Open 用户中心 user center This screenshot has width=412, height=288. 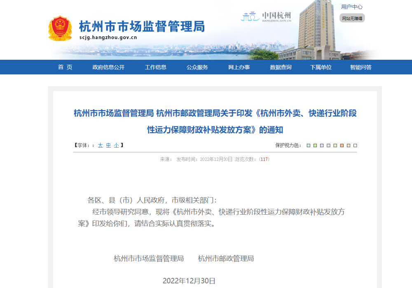point(352,7)
